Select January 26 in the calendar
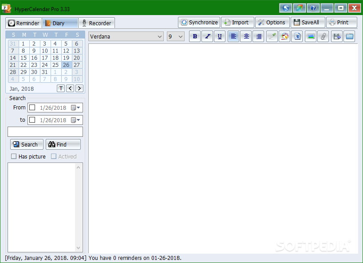The height and width of the screenshot is (263, 363). (x=66, y=65)
